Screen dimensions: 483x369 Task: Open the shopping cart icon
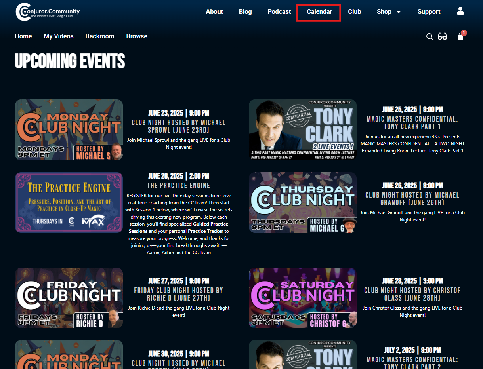click(460, 36)
